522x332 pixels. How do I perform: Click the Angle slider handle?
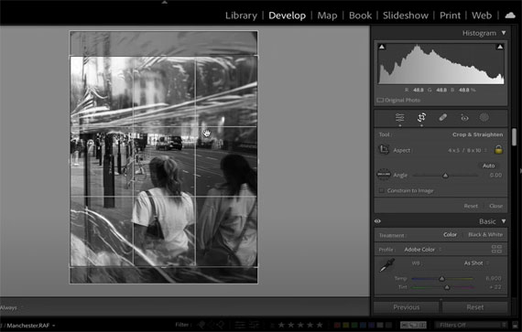[x=445, y=176]
